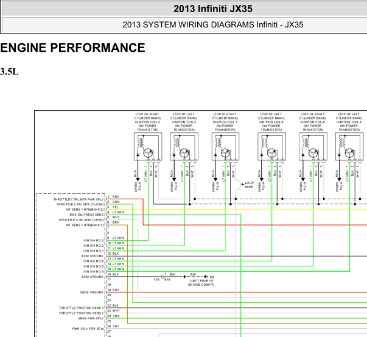Click the Ignition Coil 6 label text
The width and height of the screenshot is (367, 337).
coord(271,122)
